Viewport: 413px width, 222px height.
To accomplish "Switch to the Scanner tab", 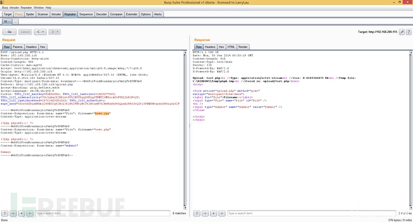I will [42, 14].
